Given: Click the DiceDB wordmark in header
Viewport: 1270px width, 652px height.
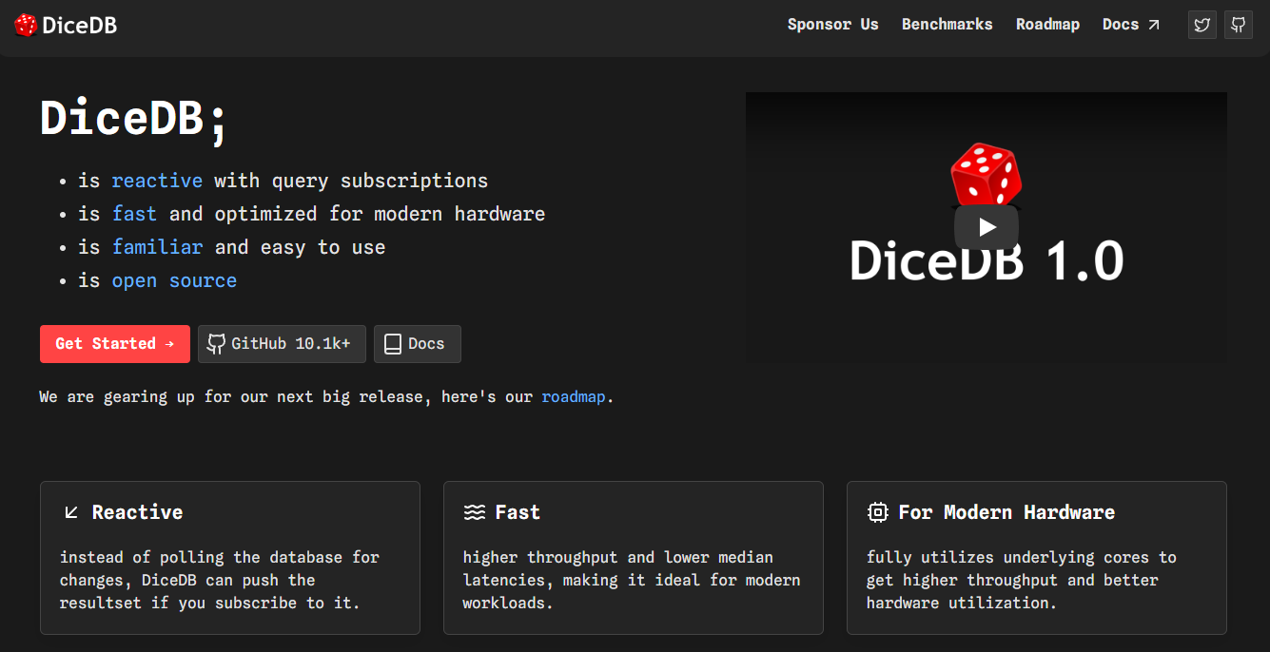Looking at the screenshot, I should 79,26.
